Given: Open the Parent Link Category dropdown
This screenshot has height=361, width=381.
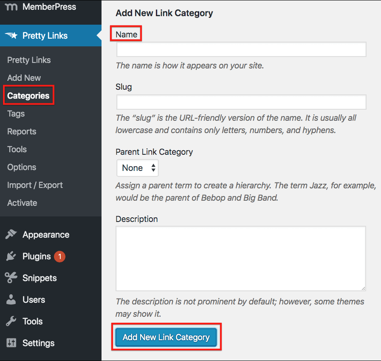Looking at the screenshot, I should [138, 168].
